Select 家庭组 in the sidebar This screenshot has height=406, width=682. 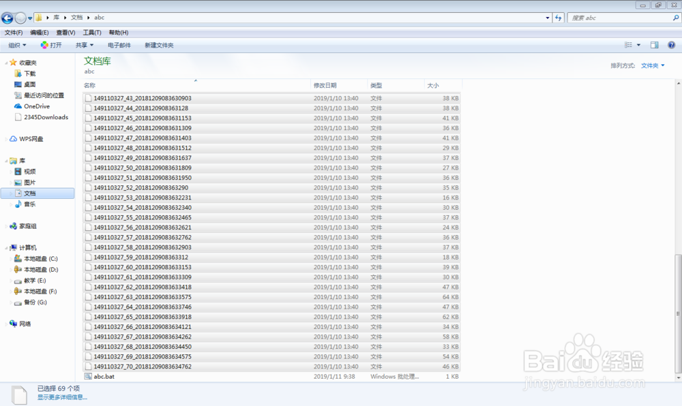(27, 225)
